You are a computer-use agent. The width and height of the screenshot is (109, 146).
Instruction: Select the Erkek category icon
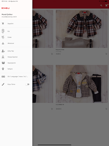click(3, 37)
